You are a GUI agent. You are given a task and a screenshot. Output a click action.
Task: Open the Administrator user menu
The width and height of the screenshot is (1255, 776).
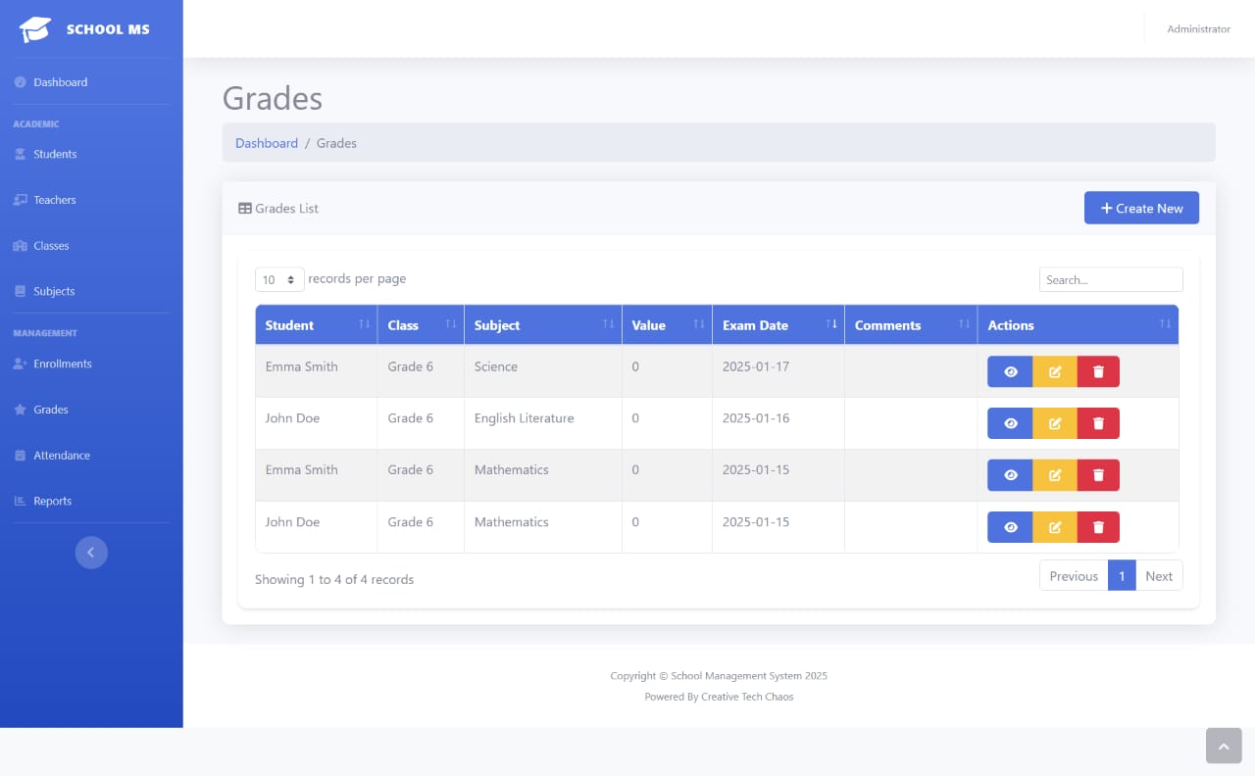pyautogui.click(x=1198, y=29)
